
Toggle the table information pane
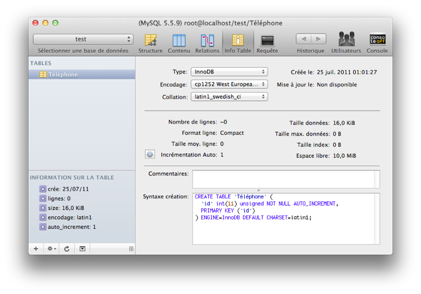(82, 249)
